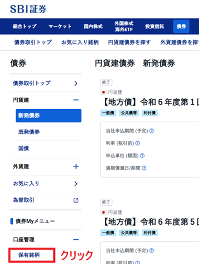Image resolution: width=199 pixels, height=264 pixels.
Task: Click the 公共債等 tag on the second bond
Action: [129, 233]
